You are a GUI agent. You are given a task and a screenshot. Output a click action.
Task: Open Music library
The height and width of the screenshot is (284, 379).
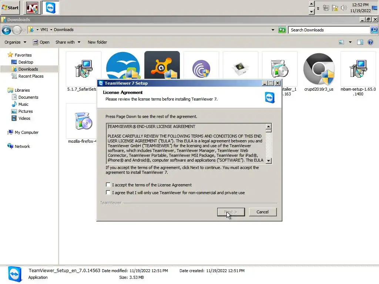point(20,104)
